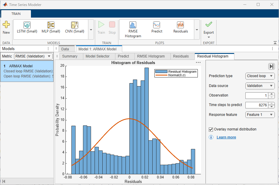This screenshot has height=185, width=279.
Task: Click the New data plus icon
Action: (6, 25)
